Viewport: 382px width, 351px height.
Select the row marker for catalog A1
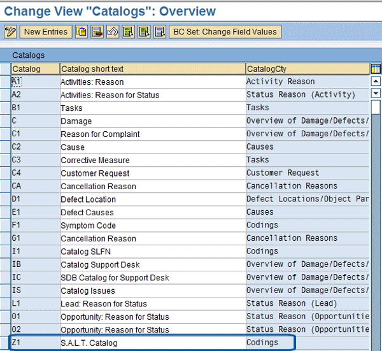click(5, 82)
